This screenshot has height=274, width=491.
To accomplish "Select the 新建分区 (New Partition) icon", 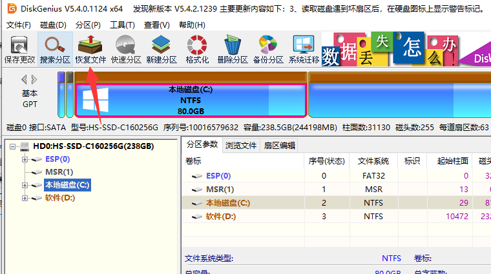I will [x=161, y=49].
